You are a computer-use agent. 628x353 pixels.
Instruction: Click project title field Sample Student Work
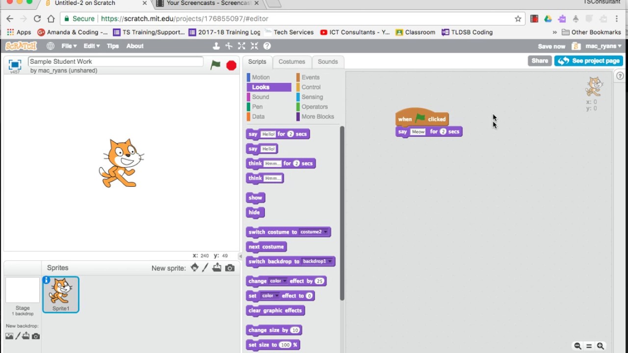pyautogui.click(x=116, y=62)
